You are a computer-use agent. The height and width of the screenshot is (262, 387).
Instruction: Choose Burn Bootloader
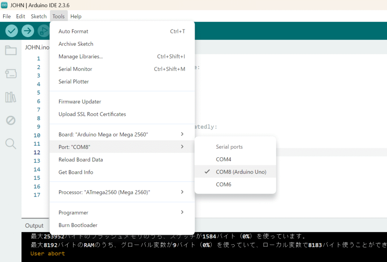point(122,225)
